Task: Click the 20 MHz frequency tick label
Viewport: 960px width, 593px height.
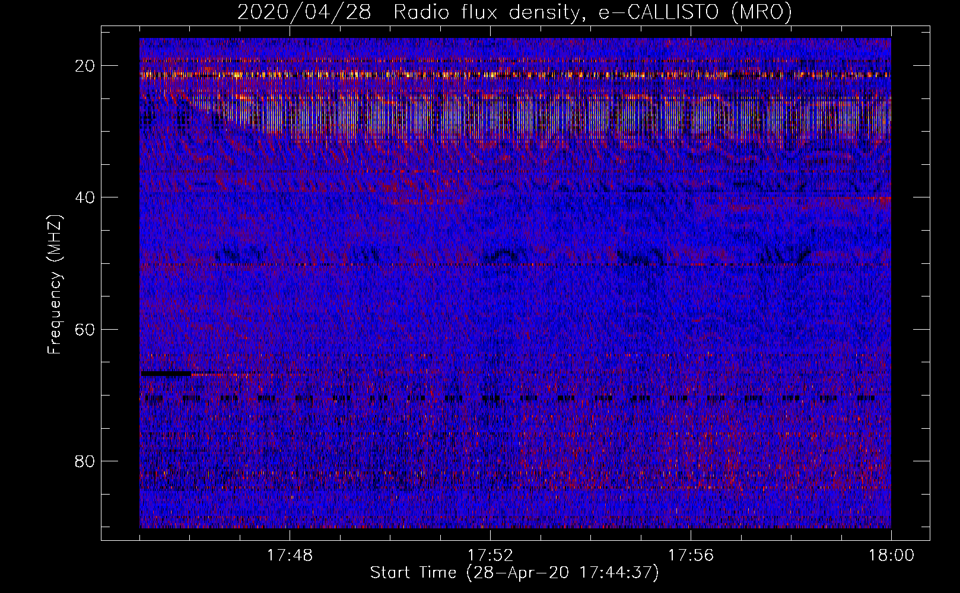Action: tap(85, 66)
